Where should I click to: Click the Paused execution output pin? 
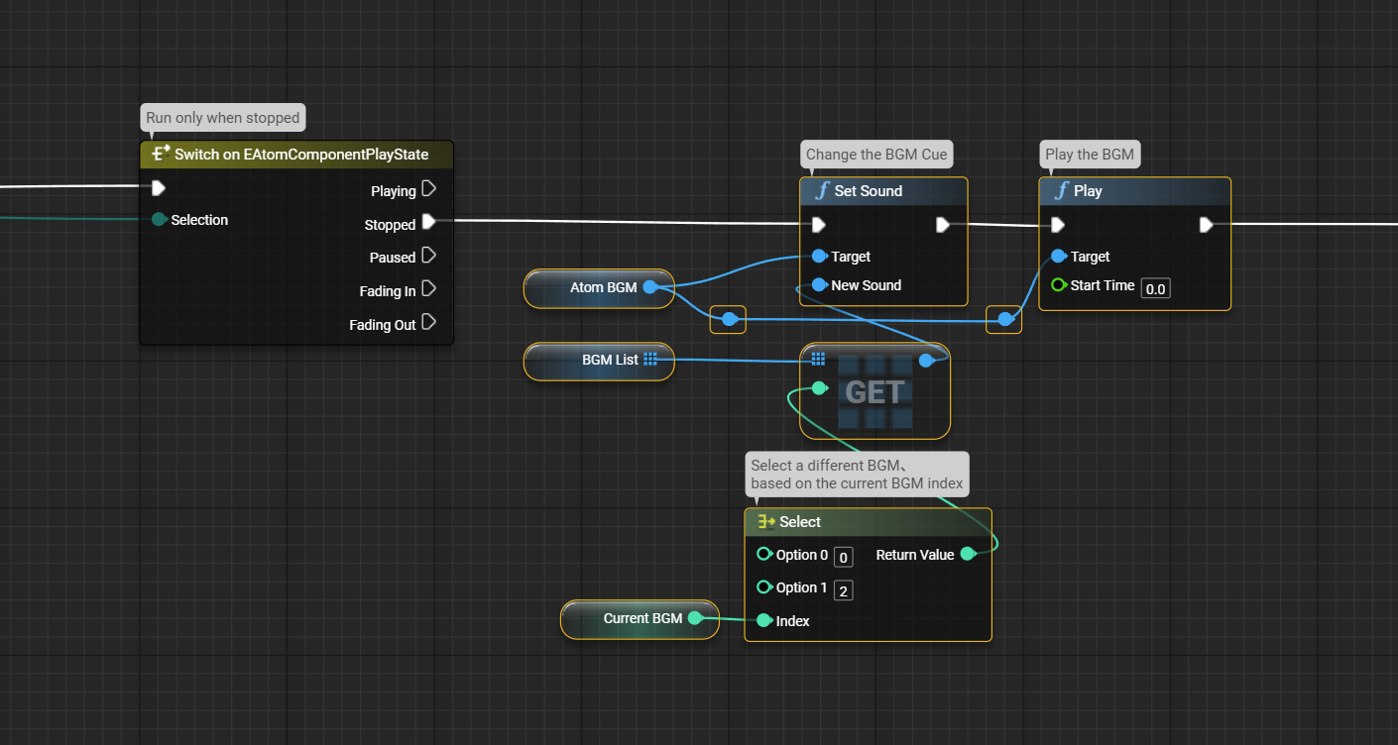point(429,256)
